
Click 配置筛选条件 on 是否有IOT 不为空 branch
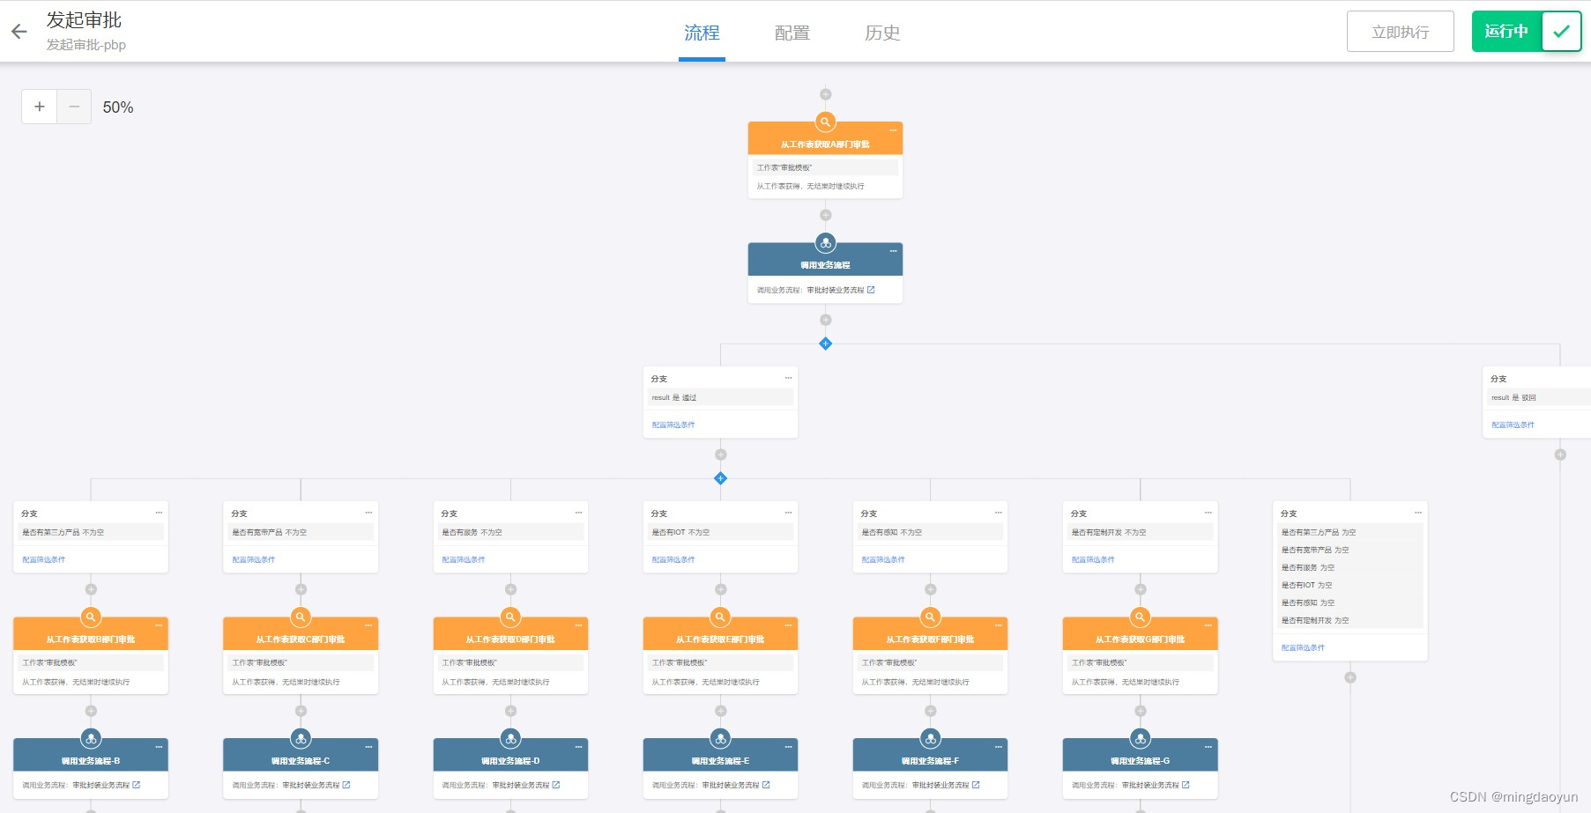[673, 559]
